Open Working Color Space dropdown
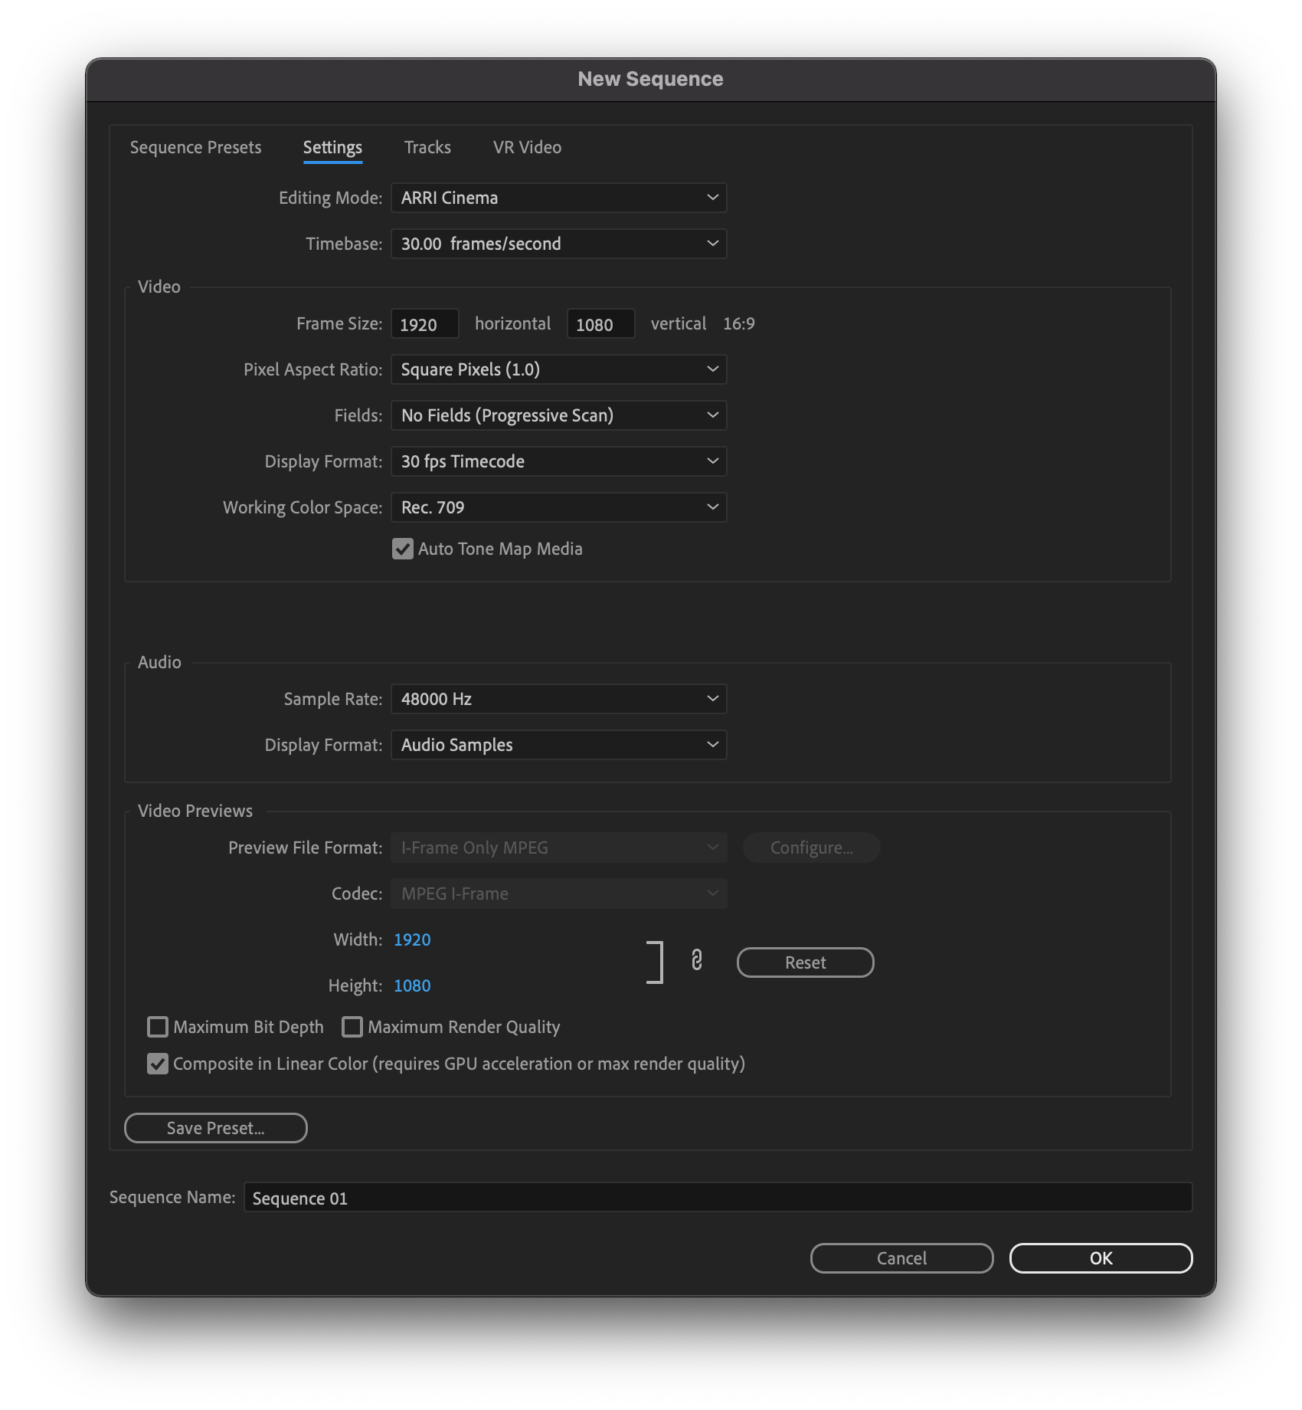Screen dimensions: 1302x1410 [559, 507]
